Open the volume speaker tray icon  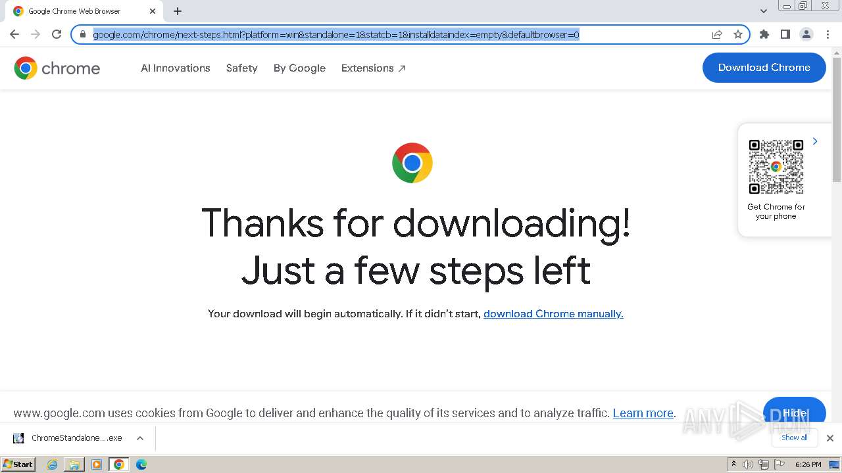click(x=748, y=464)
